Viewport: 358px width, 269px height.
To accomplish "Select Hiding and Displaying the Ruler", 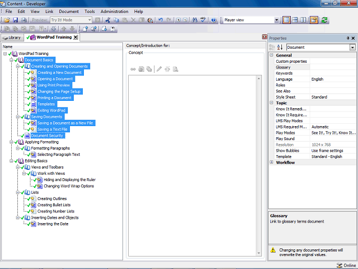I will (x=69, y=180).
